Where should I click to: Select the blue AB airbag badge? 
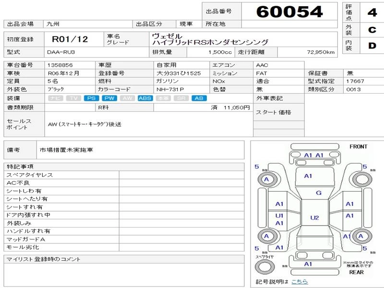199,98
